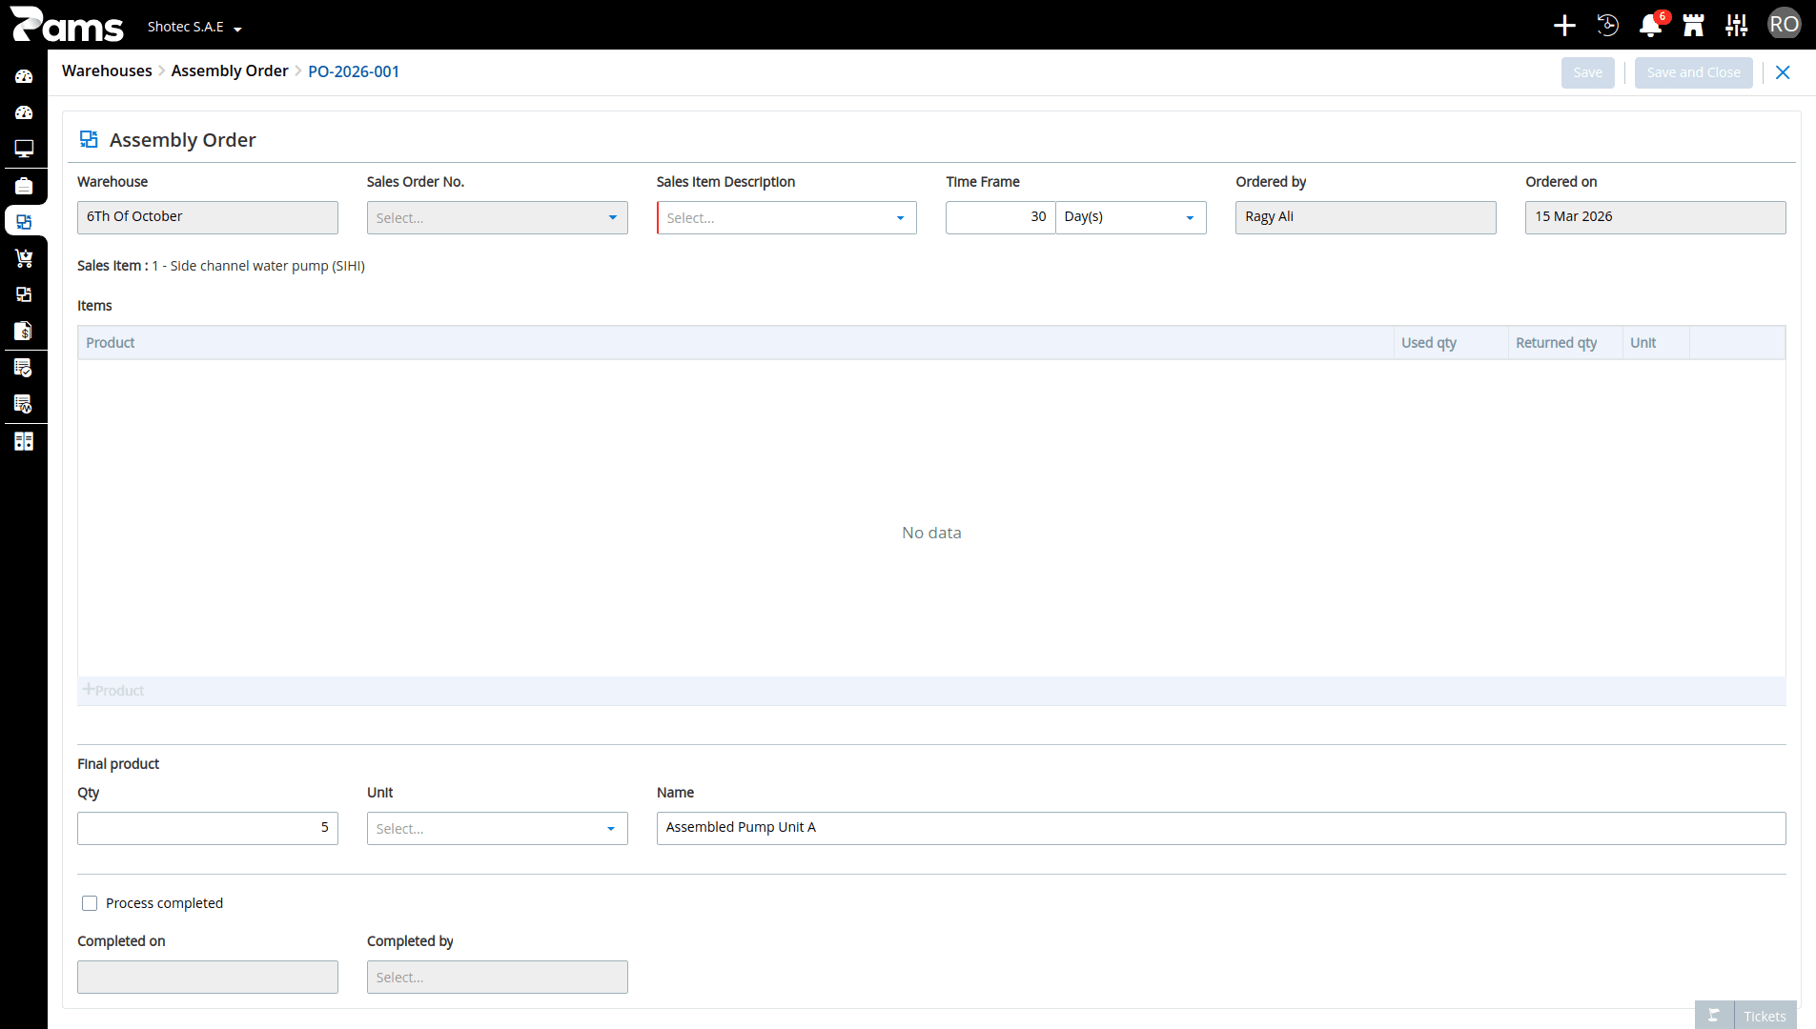Click the final product Name input field
Screen dimensions: 1816x1029
[x=1221, y=828]
